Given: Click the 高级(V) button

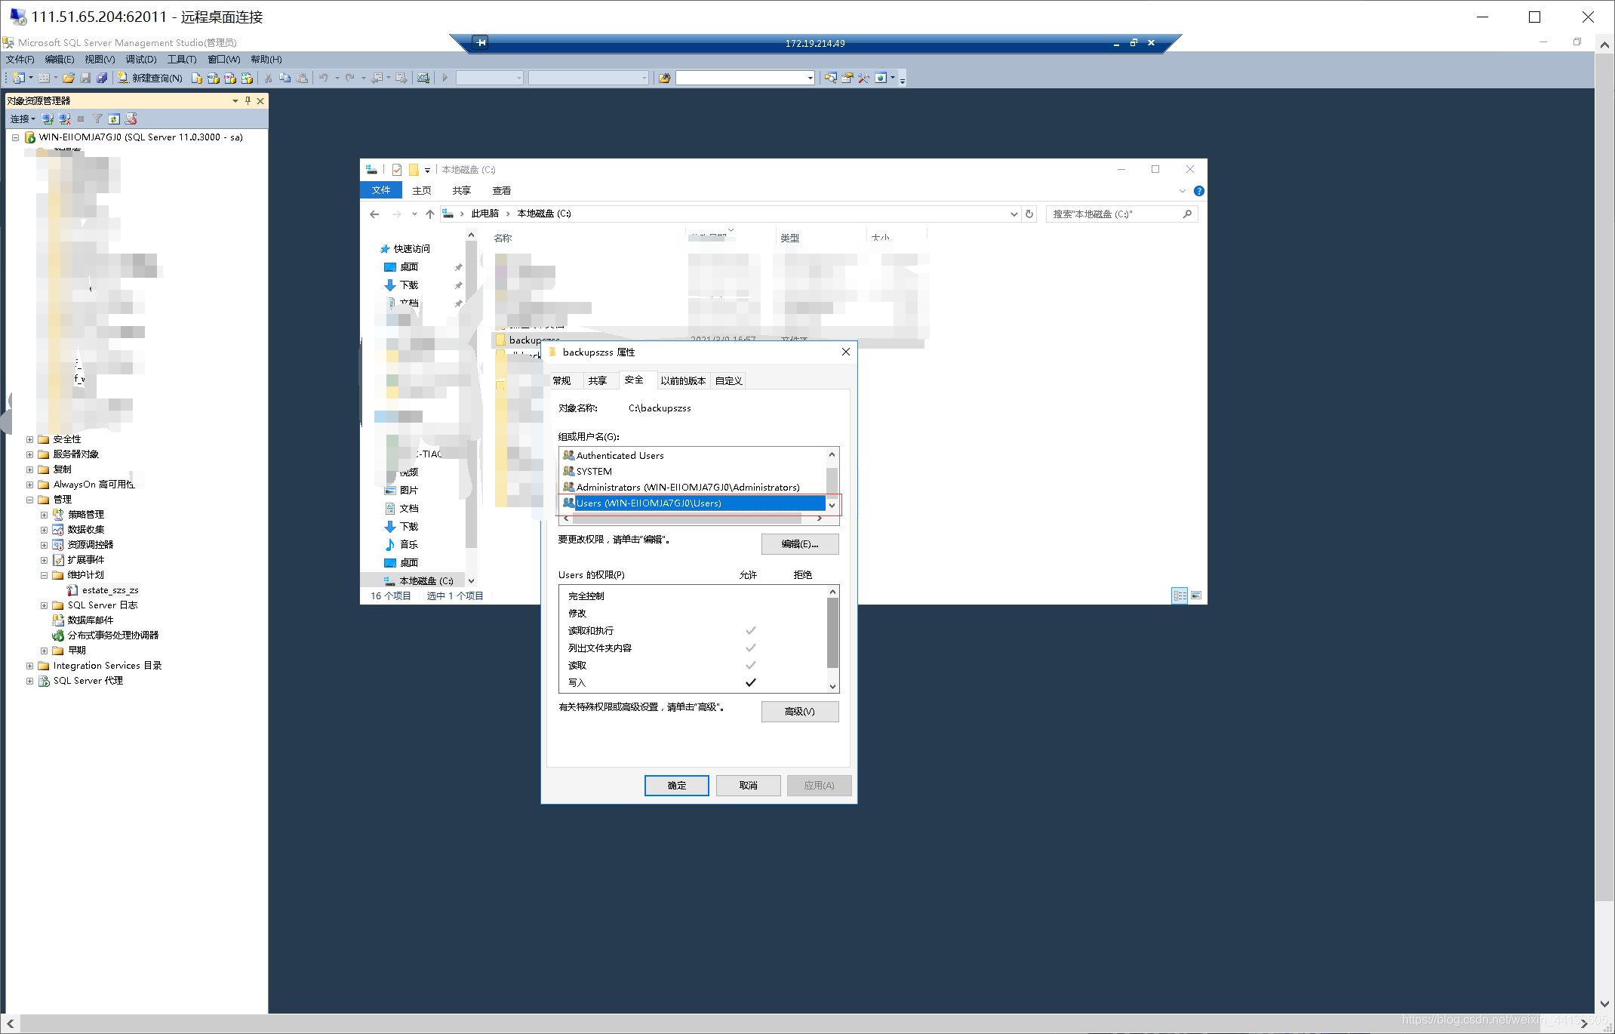Looking at the screenshot, I should pyautogui.click(x=799, y=712).
